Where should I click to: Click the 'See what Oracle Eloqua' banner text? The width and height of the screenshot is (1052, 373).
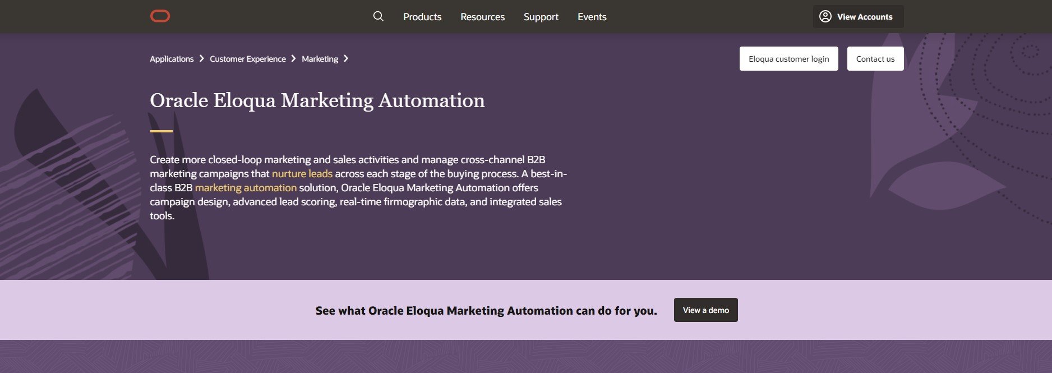(486, 311)
